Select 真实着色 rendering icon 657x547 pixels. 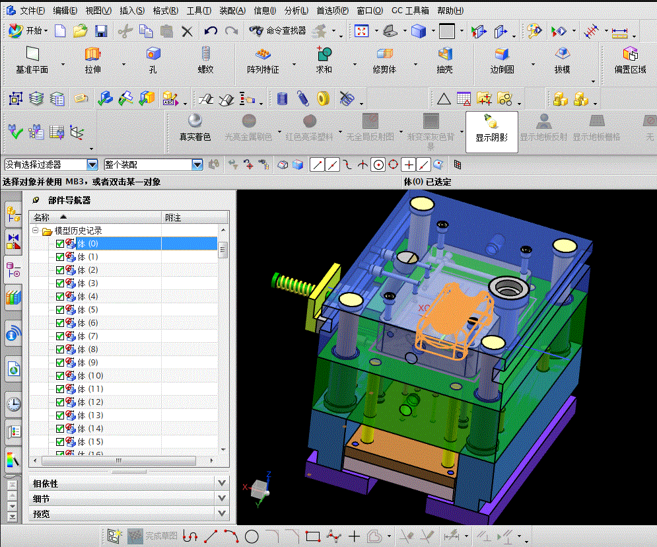(195, 122)
